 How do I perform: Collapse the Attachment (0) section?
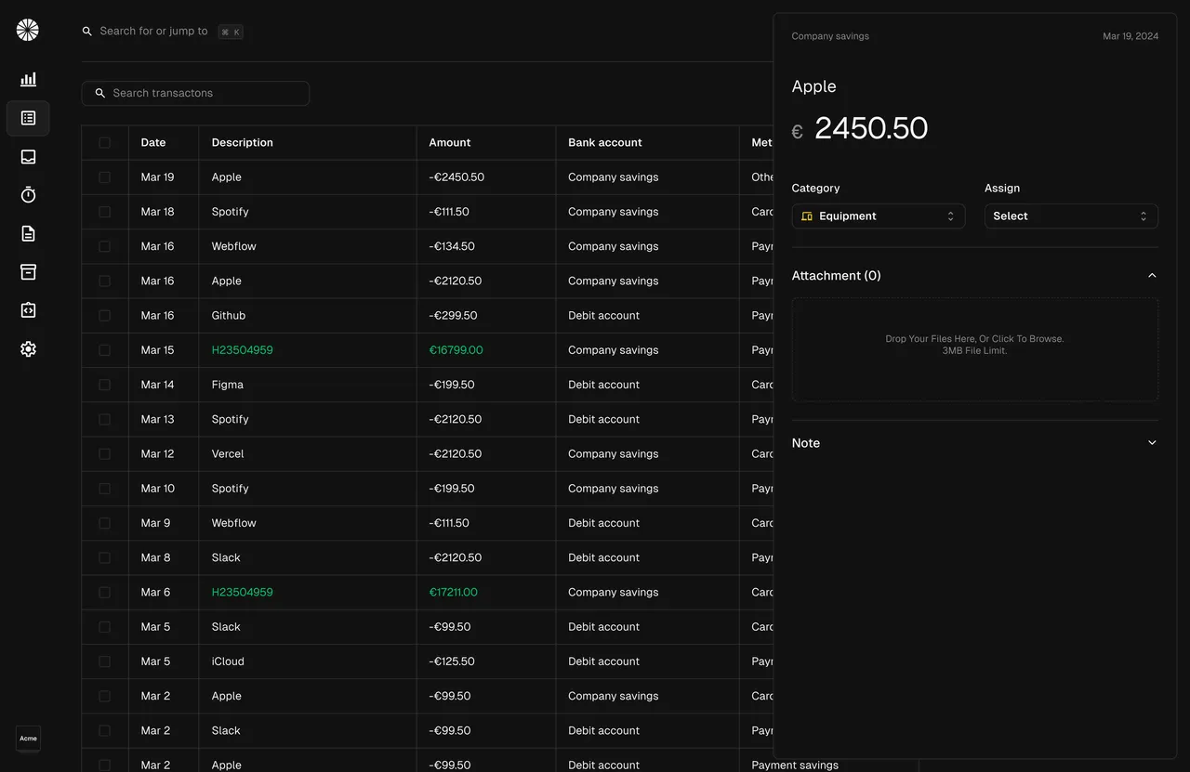pyautogui.click(x=974, y=275)
